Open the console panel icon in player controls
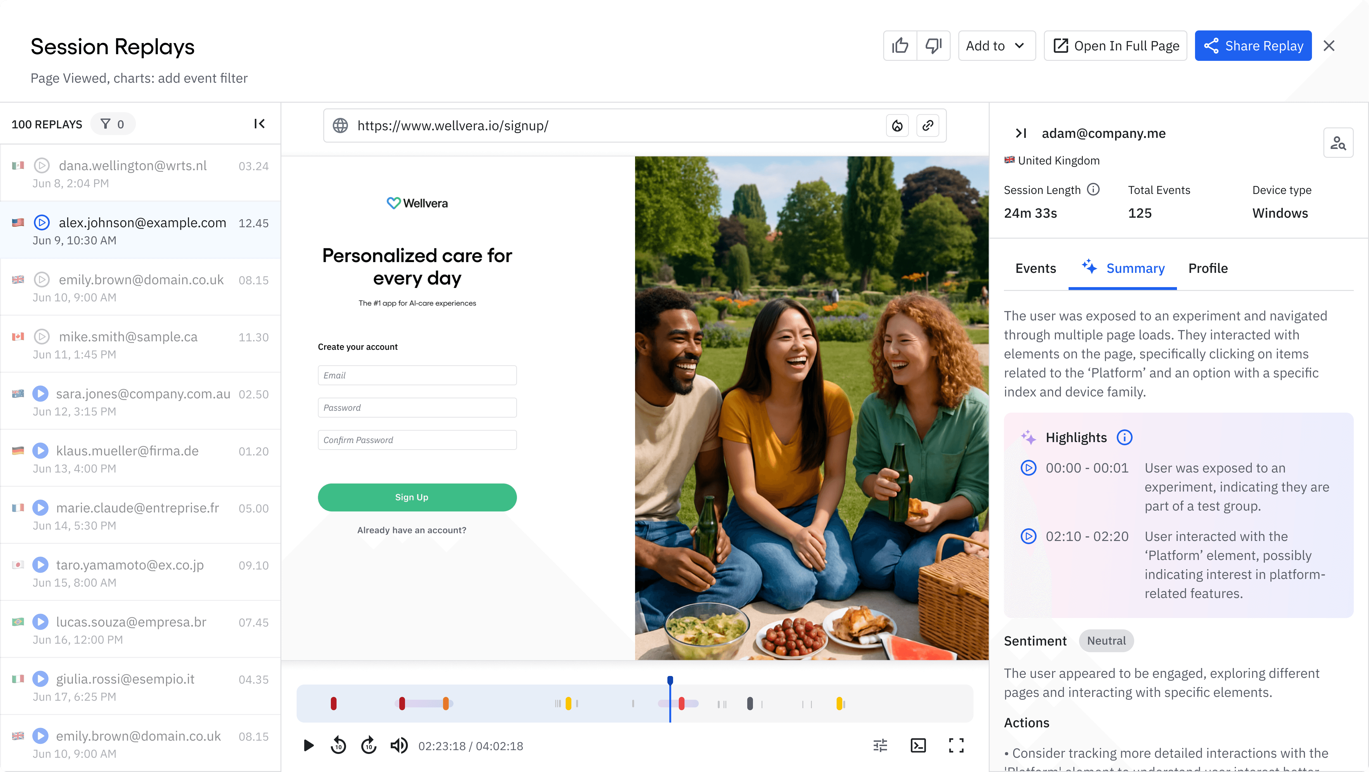 pos(918,745)
